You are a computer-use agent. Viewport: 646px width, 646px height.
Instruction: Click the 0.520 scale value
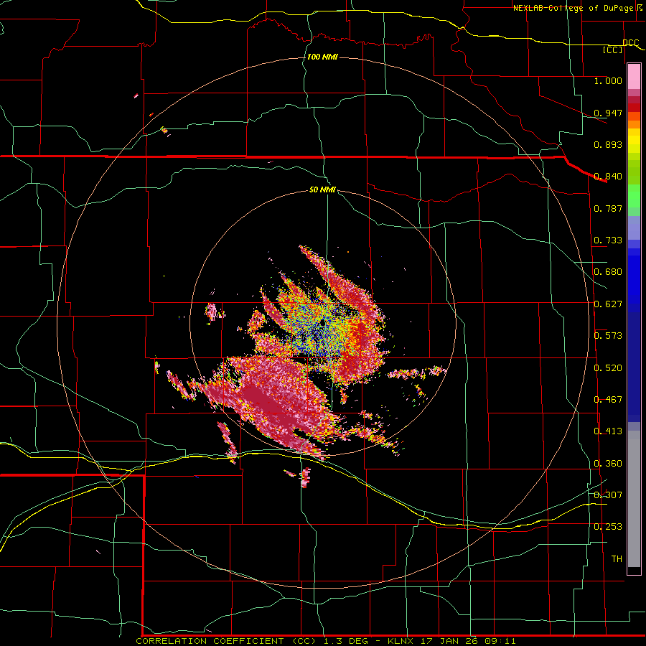[x=608, y=368]
